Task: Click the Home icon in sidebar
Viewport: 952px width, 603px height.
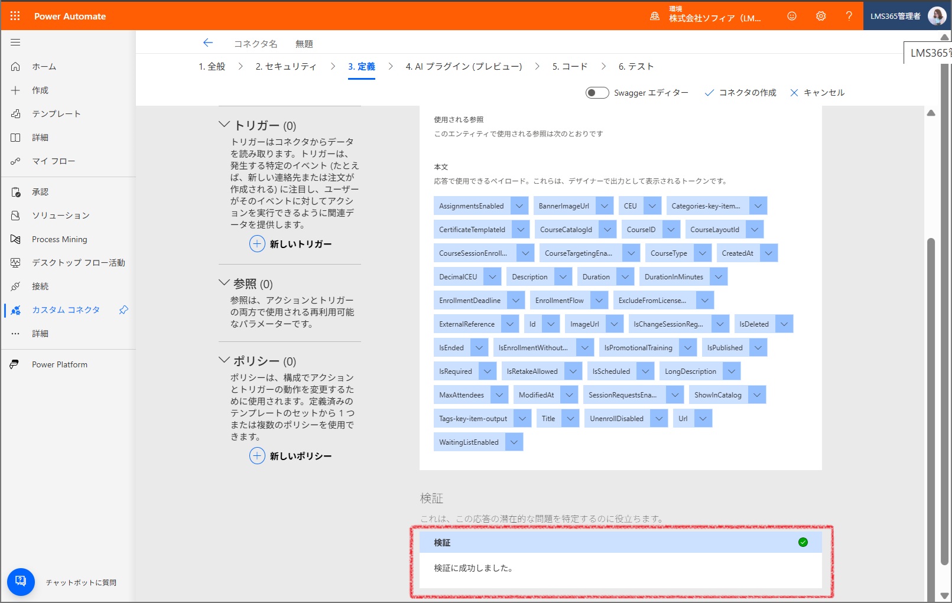Action: pyautogui.click(x=15, y=67)
